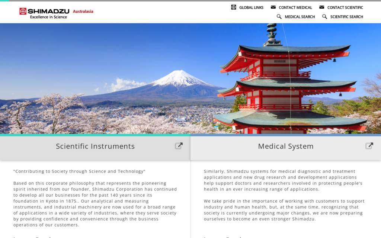Viewport: 381px width, 238px height.
Task: Go to Medical Search text link
Action: pos(300,17)
